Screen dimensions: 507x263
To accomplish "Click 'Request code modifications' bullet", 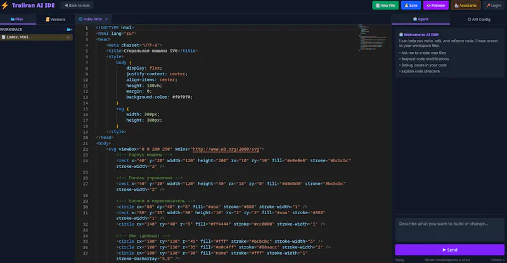I will pos(425,59).
